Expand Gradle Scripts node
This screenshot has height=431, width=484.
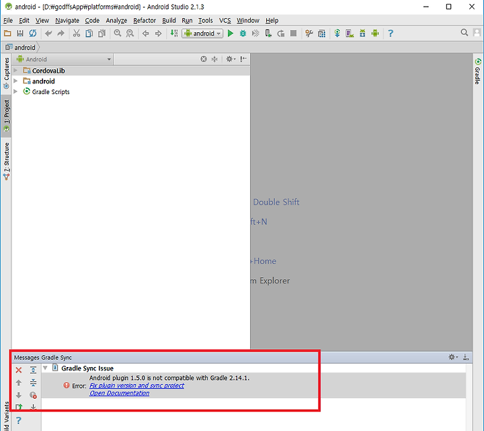click(x=15, y=91)
